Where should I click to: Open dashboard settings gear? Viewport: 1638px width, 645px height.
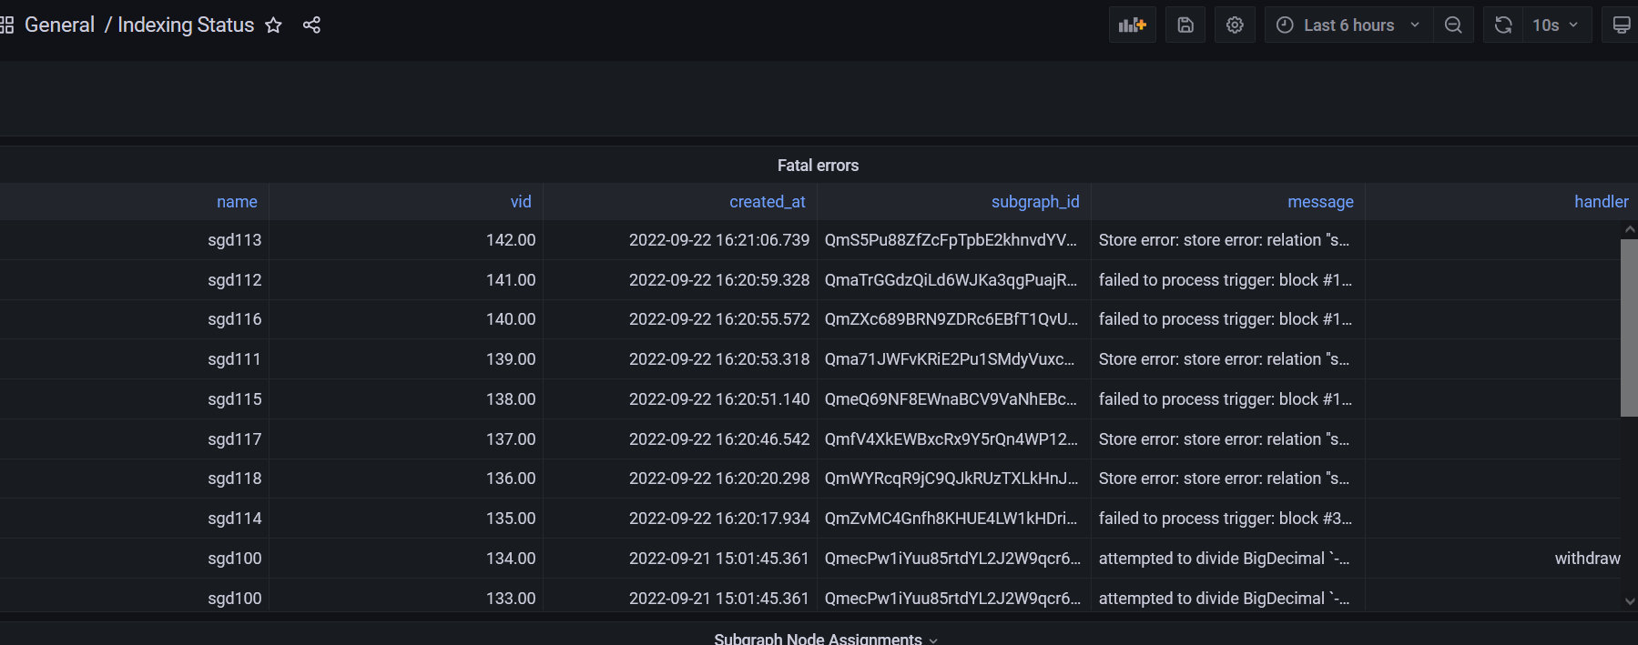click(1235, 25)
